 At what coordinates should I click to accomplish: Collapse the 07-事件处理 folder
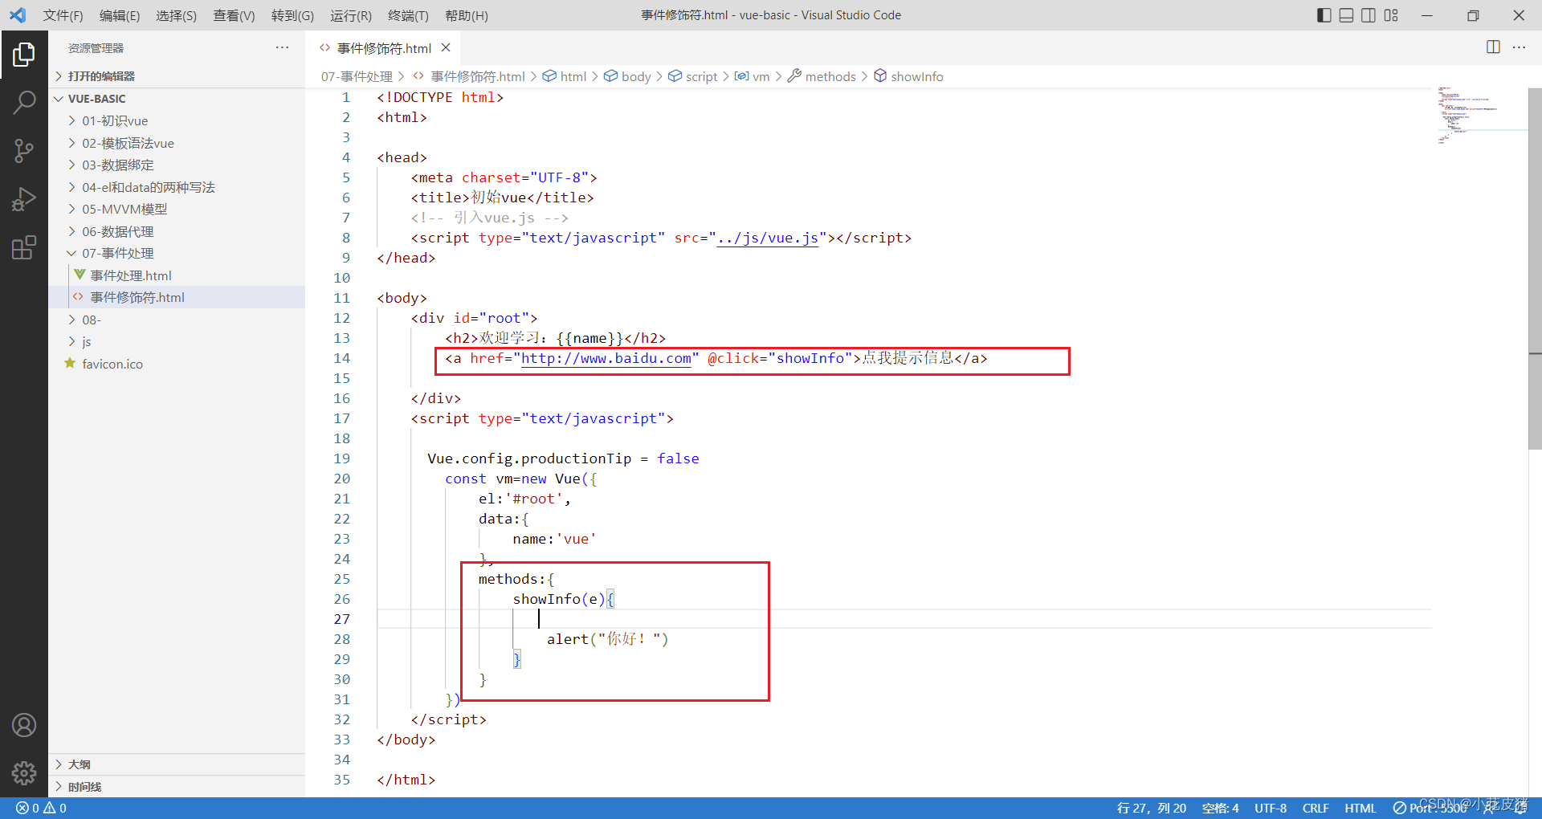coord(177,253)
